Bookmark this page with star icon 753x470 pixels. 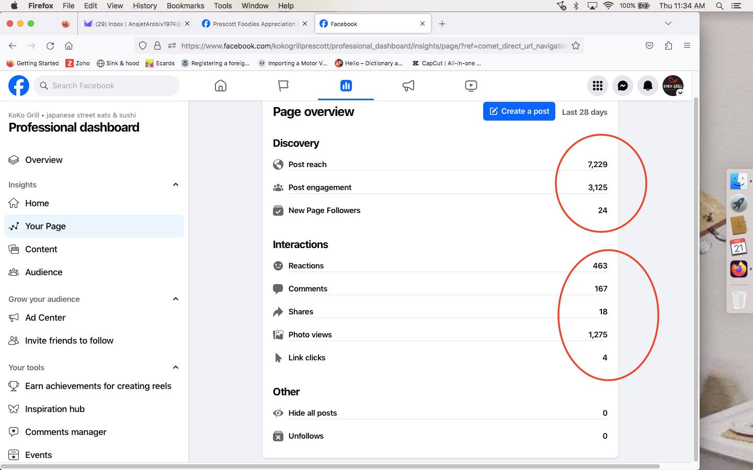(576, 46)
